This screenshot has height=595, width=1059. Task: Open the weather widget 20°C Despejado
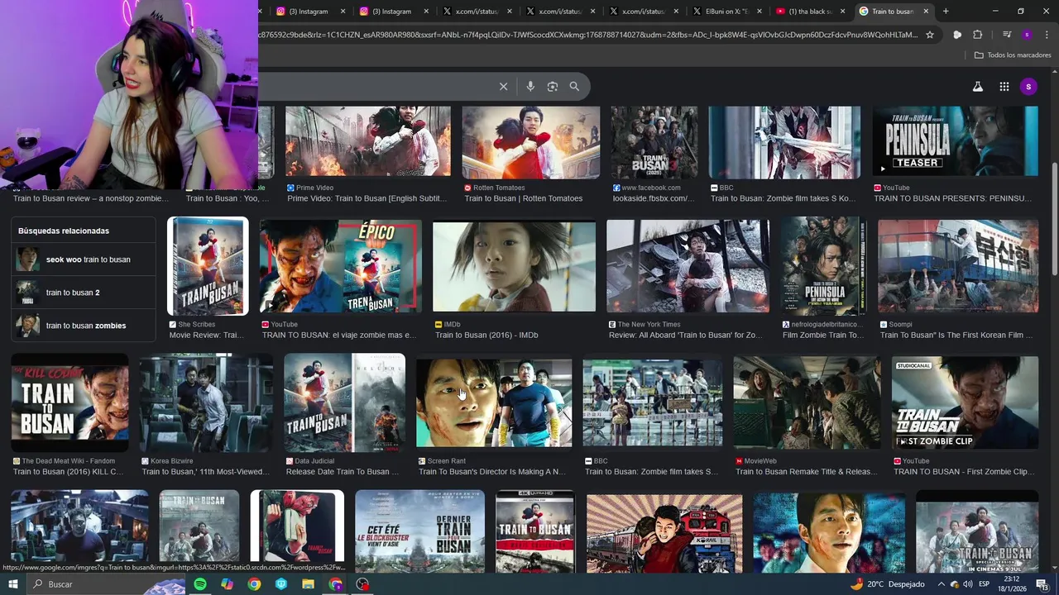coord(887,584)
